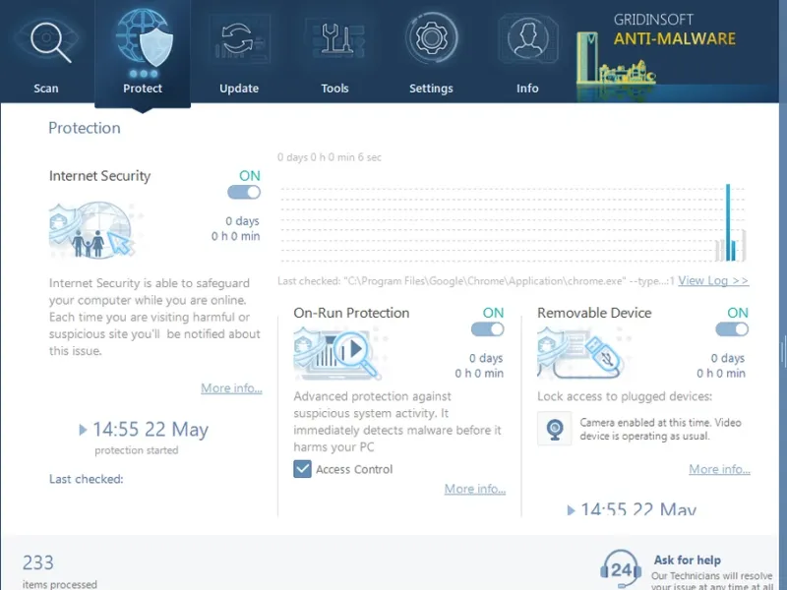The height and width of the screenshot is (590, 787).
Task: Click the On-Run Protection title
Action: coord(351,313)
